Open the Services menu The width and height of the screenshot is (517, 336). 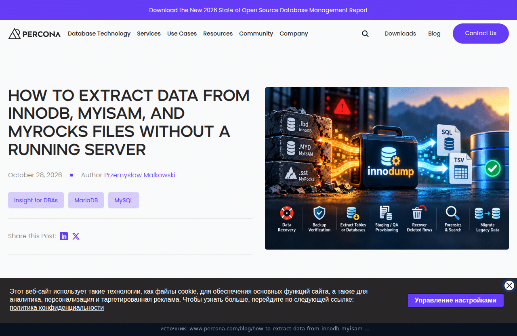(x=149, y=34)
